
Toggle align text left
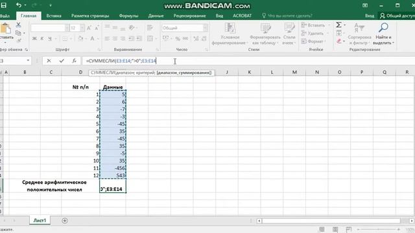pyautogui.click(x=107, y=39)
